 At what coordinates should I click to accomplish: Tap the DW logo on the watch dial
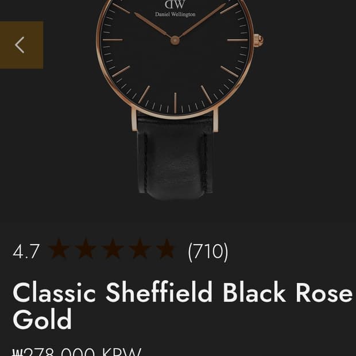pyautogui.click(x=175, y=4)
